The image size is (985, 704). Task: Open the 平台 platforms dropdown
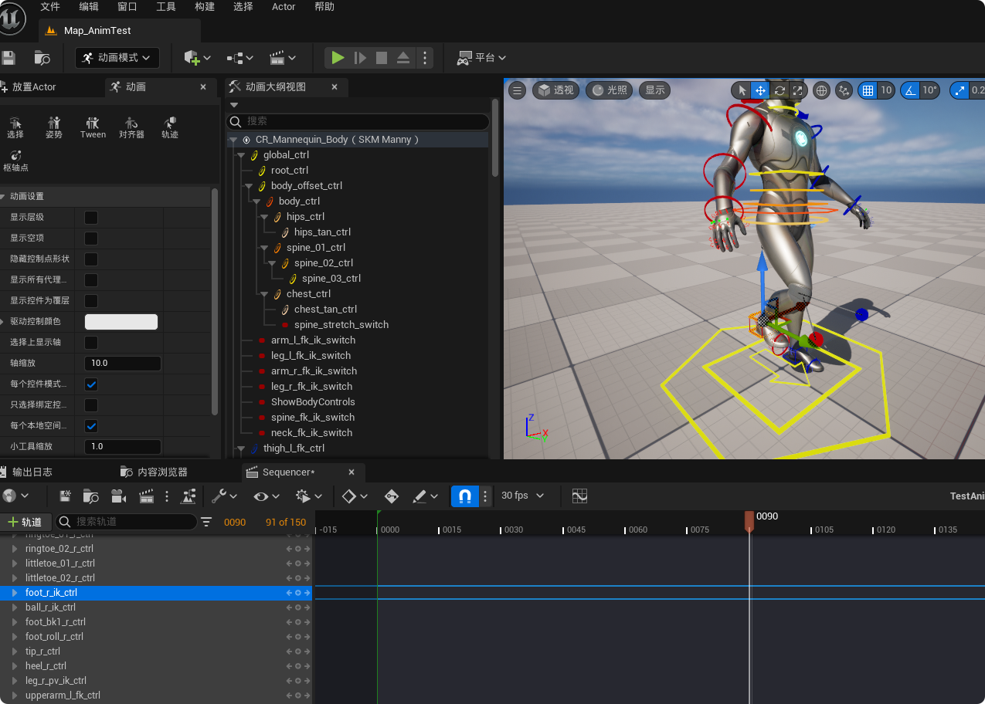[481, 58]
